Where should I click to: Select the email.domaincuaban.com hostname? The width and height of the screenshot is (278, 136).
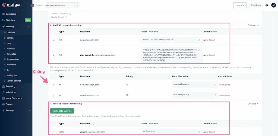pos(92,132)
